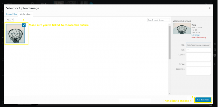Focus the Search media items field
218x107 pixels.
[x=159, y=20]
